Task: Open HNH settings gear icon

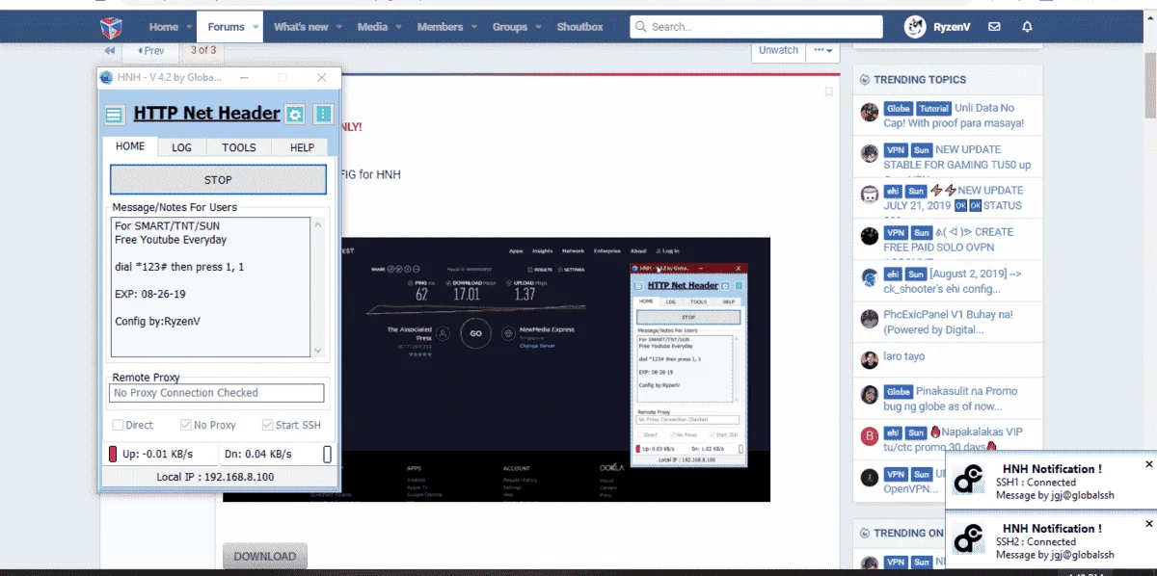Action: [x=295, y=115]
